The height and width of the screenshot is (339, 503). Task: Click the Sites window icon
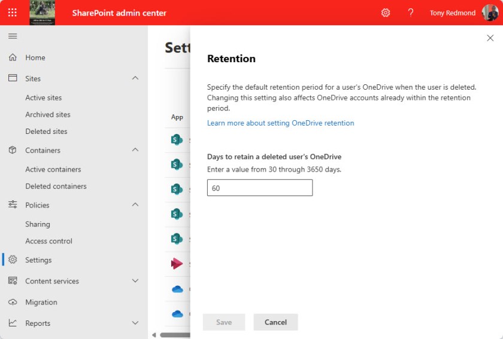pos(13,78)
